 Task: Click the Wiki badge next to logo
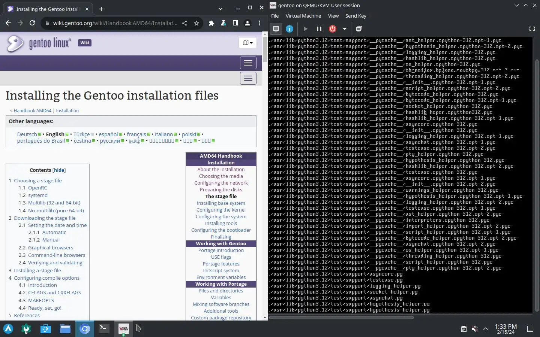click(85, 43)
